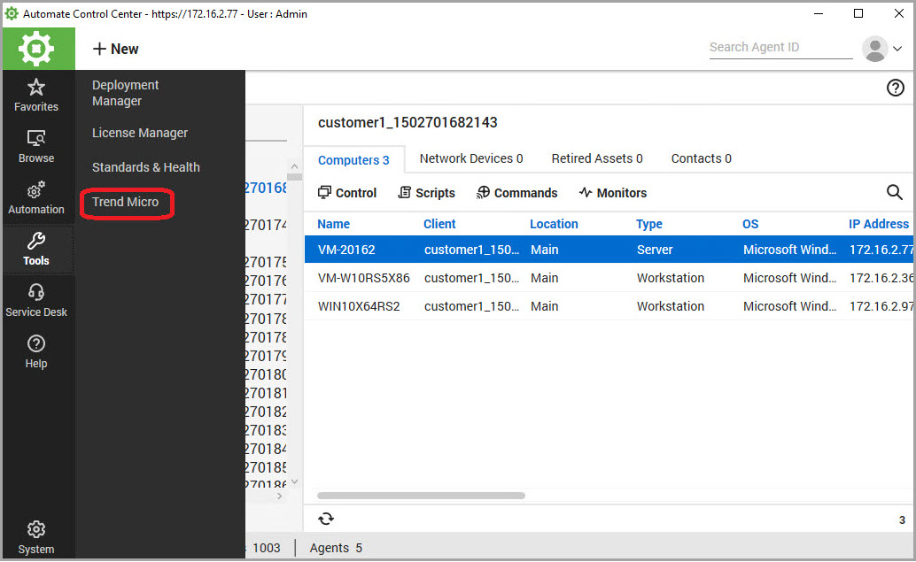
Task: Click the Monitors toolbar button
Action: click(x=612, y=193)
